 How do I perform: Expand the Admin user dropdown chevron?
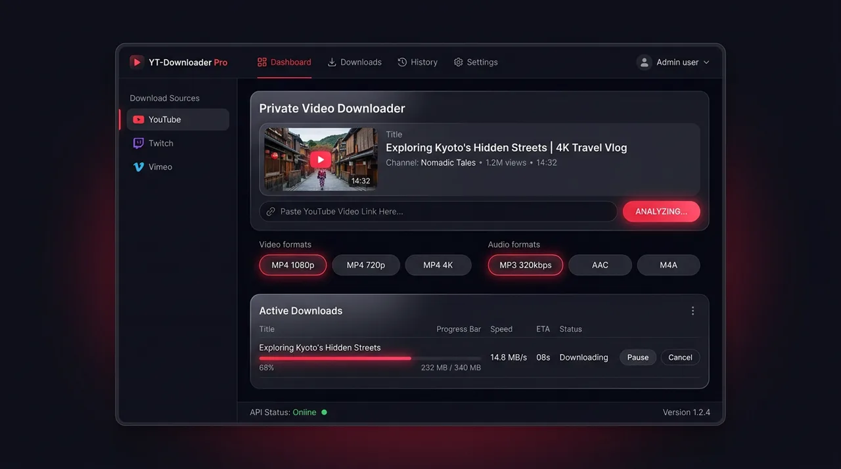coord(706,62)
